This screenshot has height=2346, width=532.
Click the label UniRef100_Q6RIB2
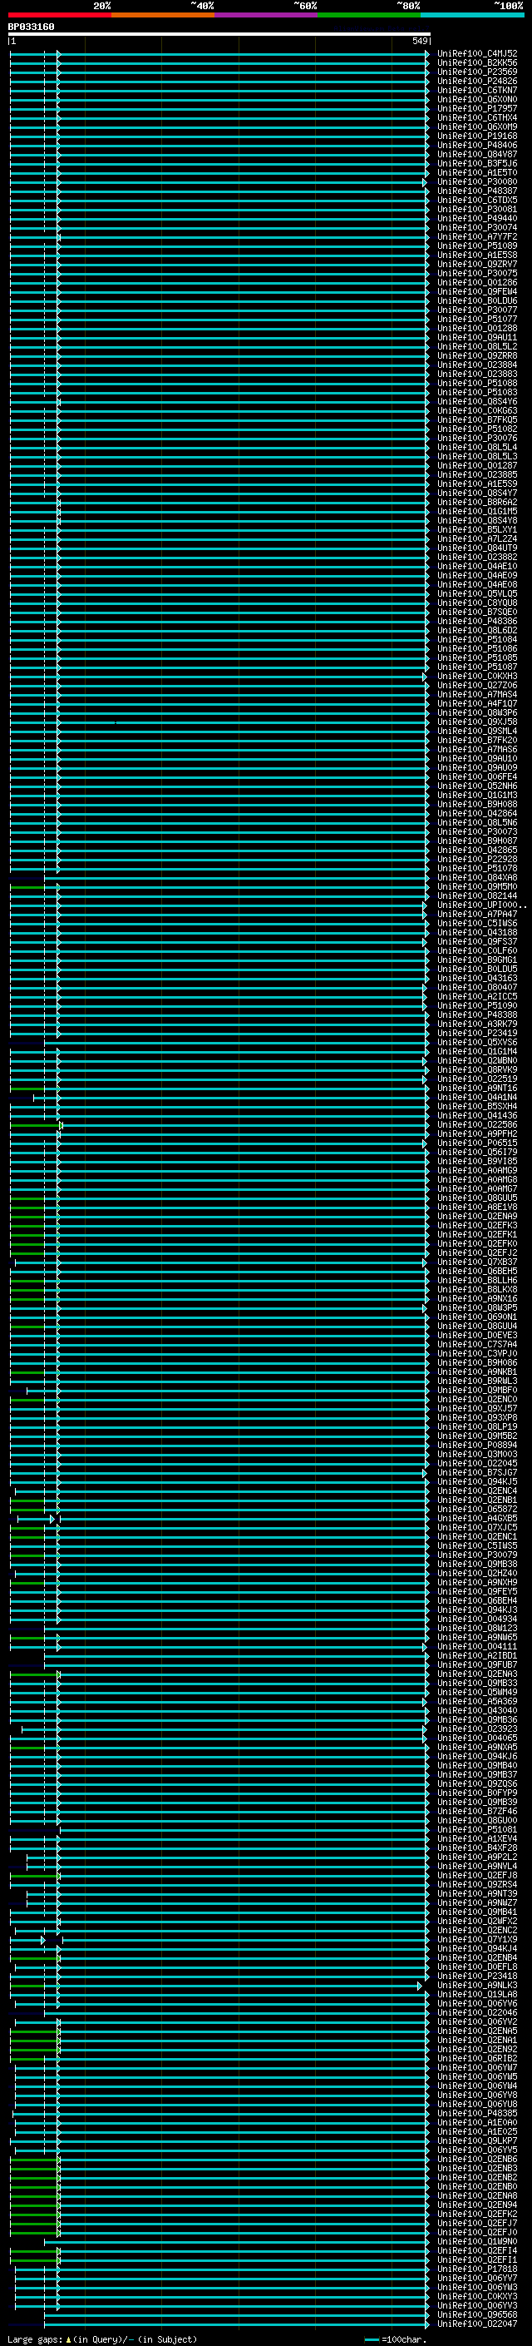pyautogui.click(x=476, y=2058)
